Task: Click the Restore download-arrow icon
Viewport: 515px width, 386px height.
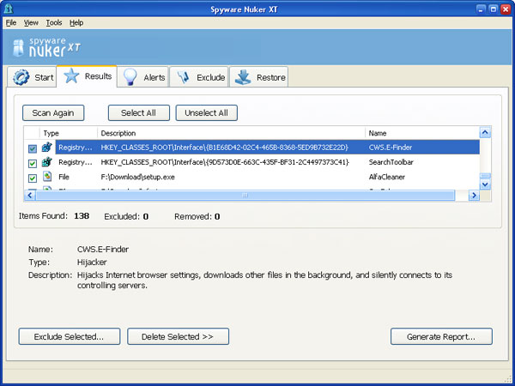Action: (243, 77)
